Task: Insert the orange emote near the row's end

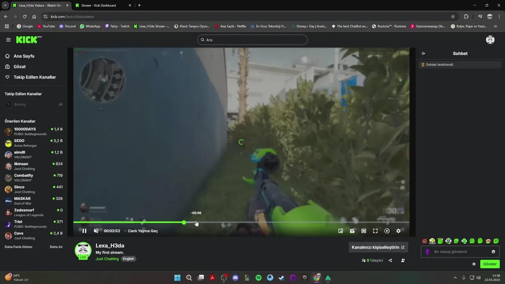Action: click(x=488, y=241)
